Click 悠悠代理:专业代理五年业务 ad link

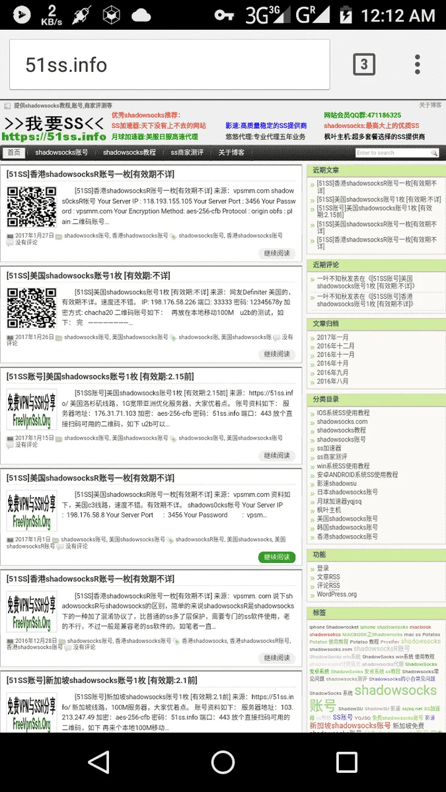[x=266, y=137]
